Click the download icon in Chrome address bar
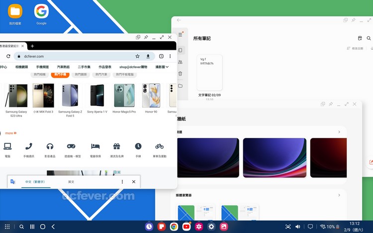The height and width of the screenshot is (233, 373). click(148, 56)
